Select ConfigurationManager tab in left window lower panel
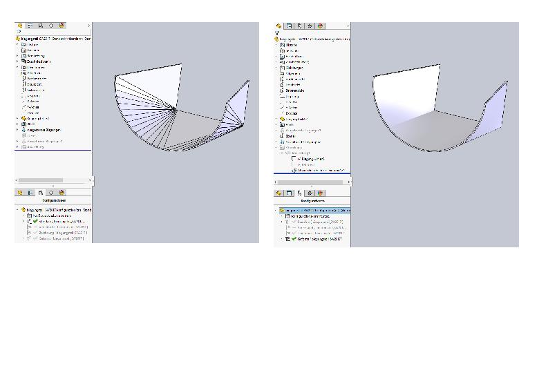This screenshot has height=373, width=539. pyautogui.click(x=41, y=193)
